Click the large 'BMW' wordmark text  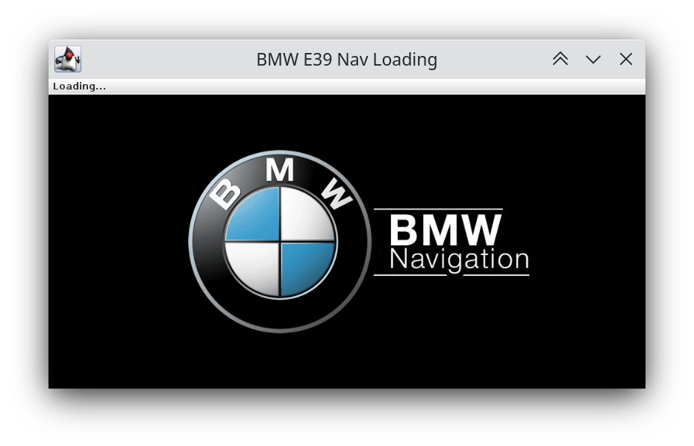click(x=446, y=230)
